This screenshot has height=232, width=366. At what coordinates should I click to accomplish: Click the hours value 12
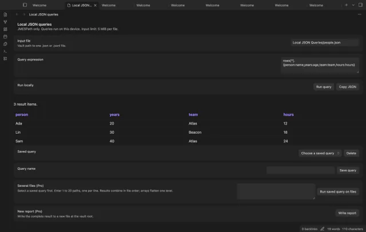pos(285,123)
